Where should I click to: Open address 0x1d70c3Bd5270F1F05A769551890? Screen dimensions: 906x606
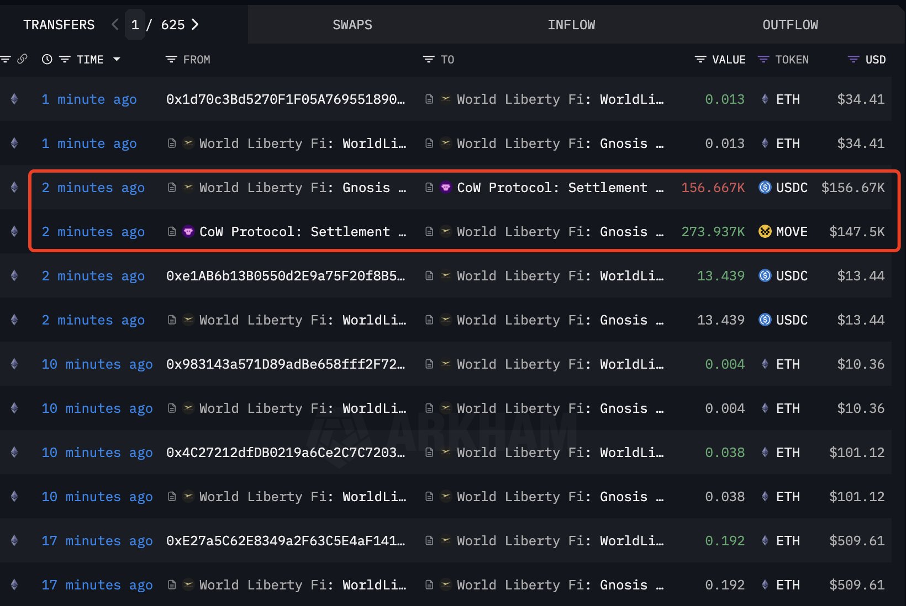tap(285, 99)
